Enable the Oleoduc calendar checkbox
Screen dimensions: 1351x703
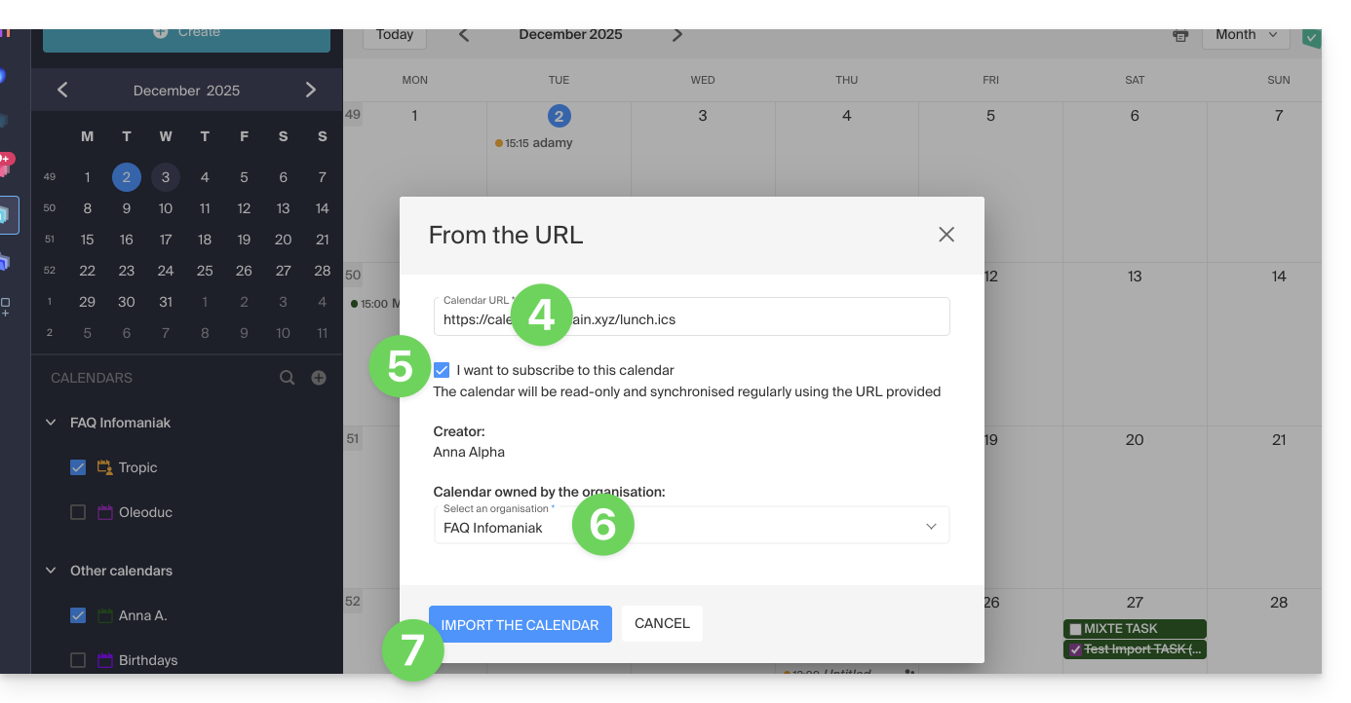(78, 512)
